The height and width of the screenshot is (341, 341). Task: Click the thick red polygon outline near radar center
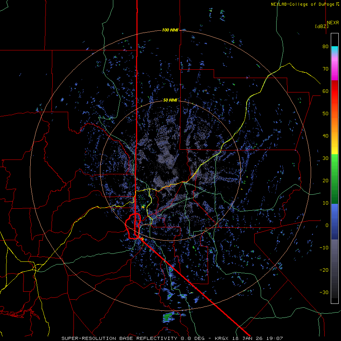(133, 226)
